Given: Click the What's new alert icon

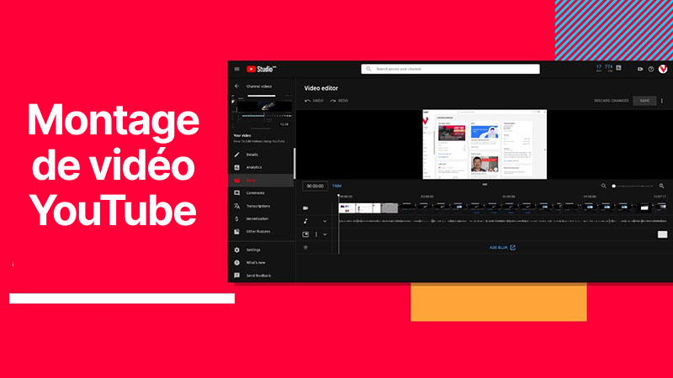Looking at the screenshot, I should coord(237,263).
